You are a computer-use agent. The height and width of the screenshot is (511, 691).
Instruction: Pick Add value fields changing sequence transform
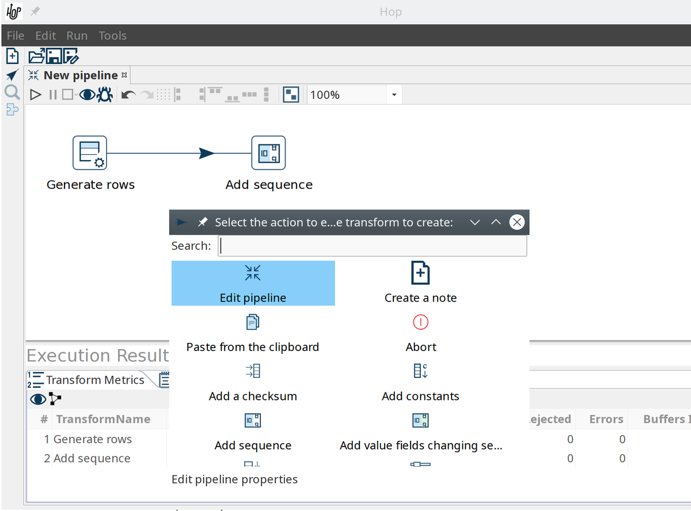click(420, 432)
